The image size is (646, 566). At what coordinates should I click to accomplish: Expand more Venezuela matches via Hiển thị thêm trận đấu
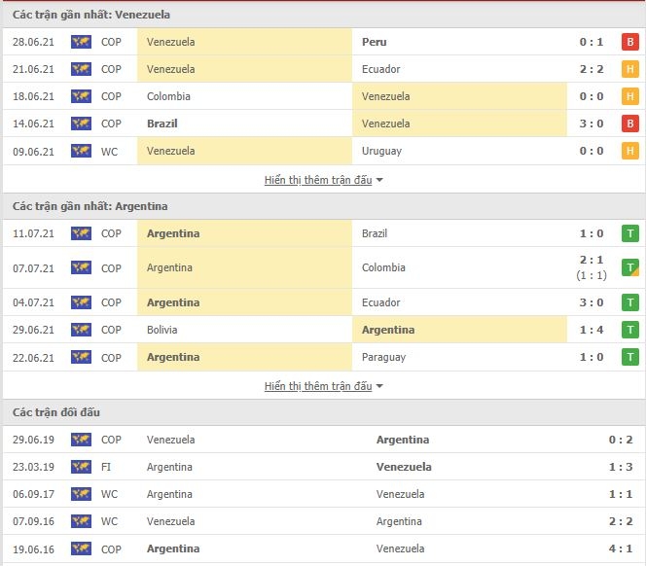tap(318, 180)
